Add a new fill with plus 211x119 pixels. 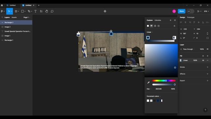tap(207, 56)
